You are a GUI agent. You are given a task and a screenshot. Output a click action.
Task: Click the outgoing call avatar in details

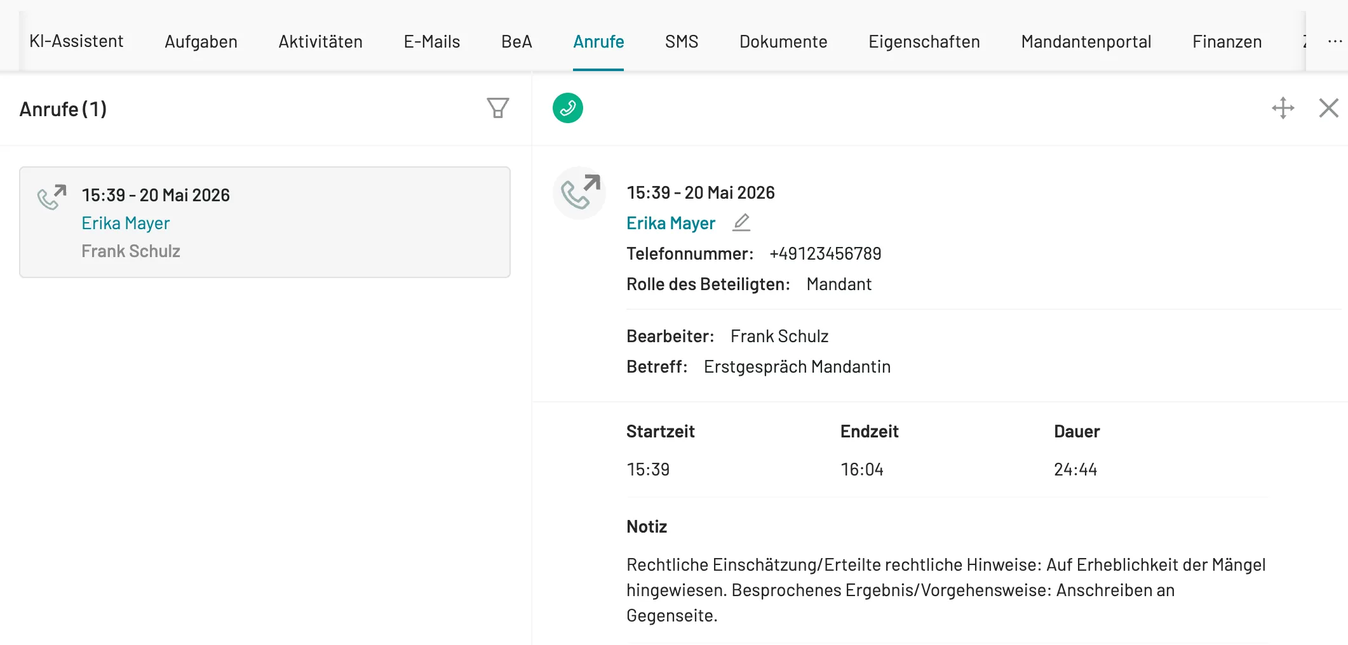click(x=579, y=193)
